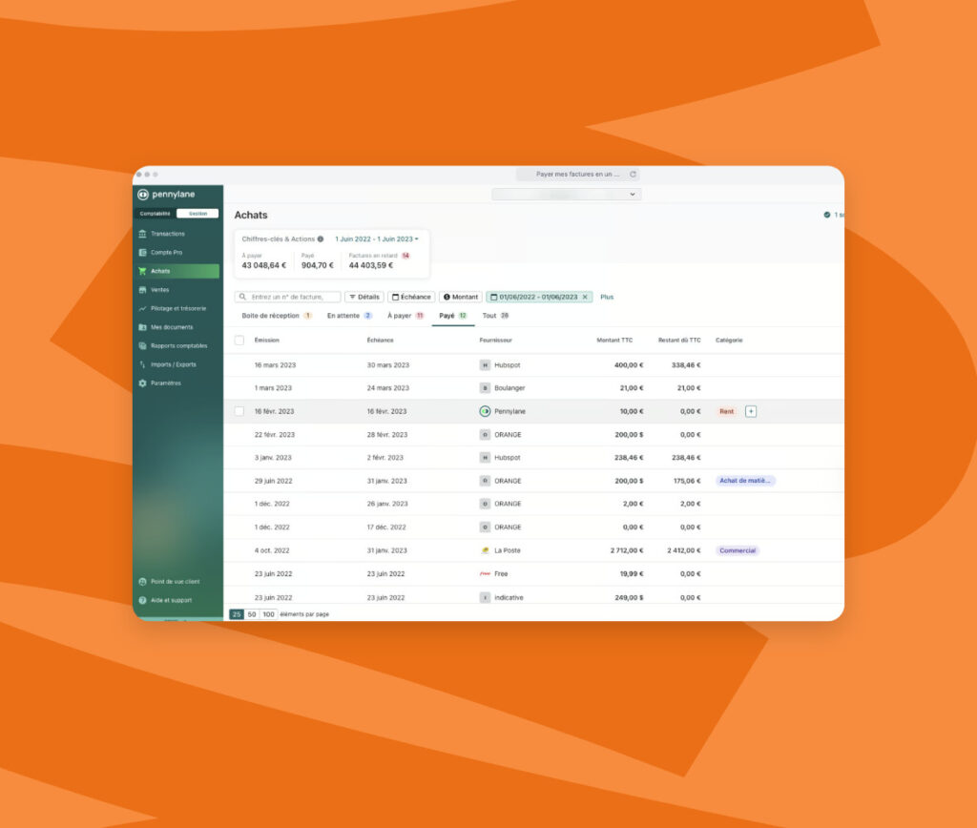
Task: Click the Mes documents folder icon
Action: point(142,327)
